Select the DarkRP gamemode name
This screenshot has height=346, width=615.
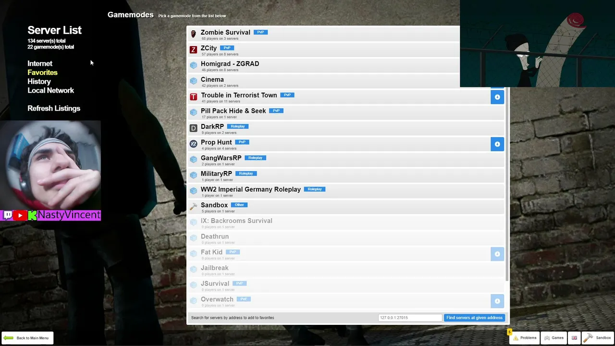pyautogui.click(x=212, y=126)
